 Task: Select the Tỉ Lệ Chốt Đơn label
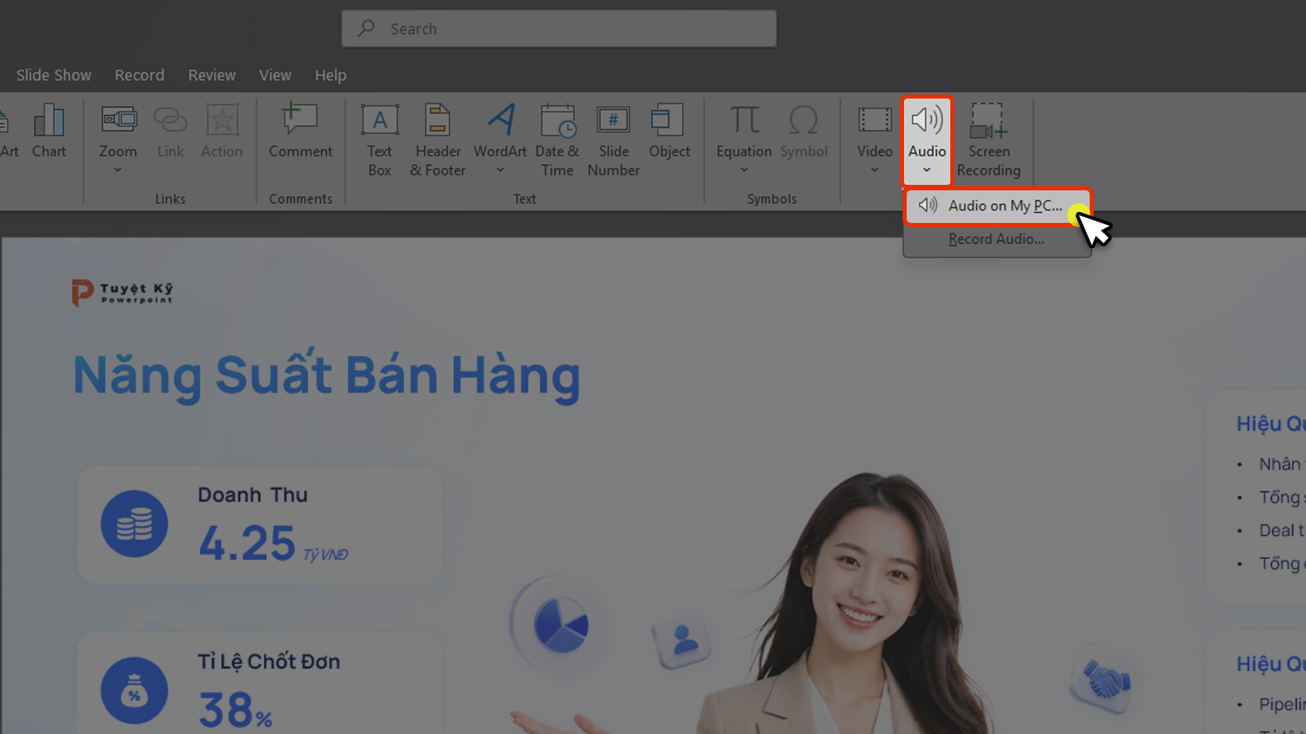coord(269,662)
